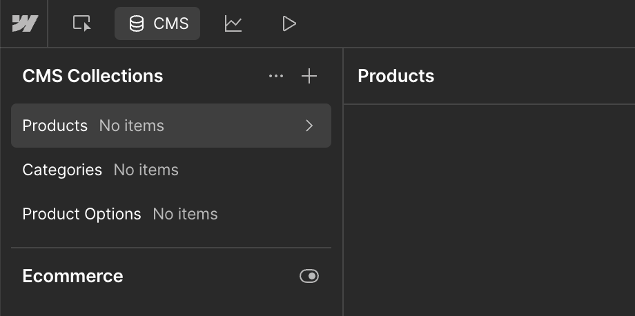Select the Products collection row
Viewport: 635px width, 316px height.
click(171, 126)
